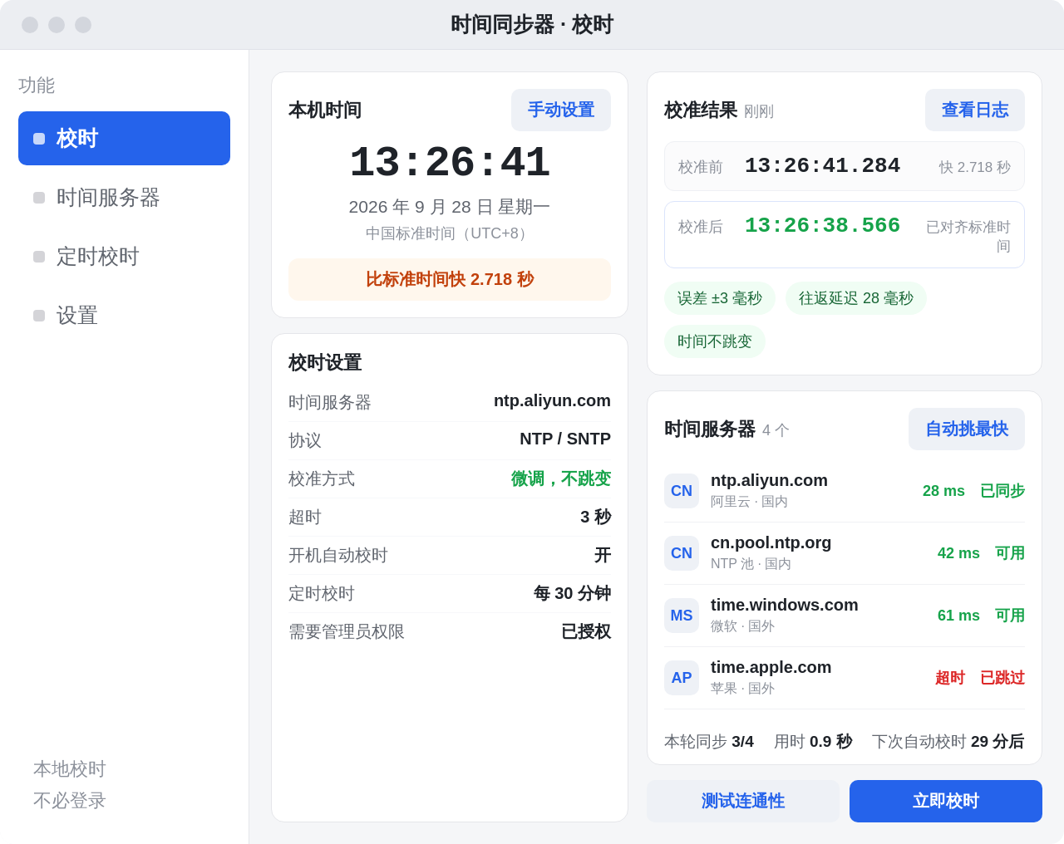
Task: Click 中国标准时间（UTC+8） timezone text
Action: pos(450,233)
